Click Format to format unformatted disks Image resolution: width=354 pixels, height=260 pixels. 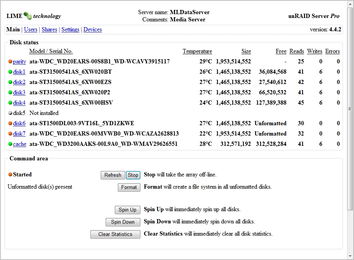pos(129,187)
